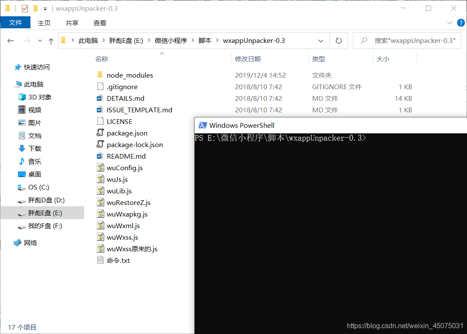Image resolution: width=467 pixels, height=334 pixels.
Task: Open Explorer help question mark
Action: point(461,23)
